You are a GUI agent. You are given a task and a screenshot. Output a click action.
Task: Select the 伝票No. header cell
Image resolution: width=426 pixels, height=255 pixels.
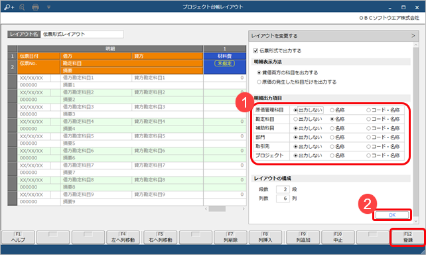(x=39, y=67)
